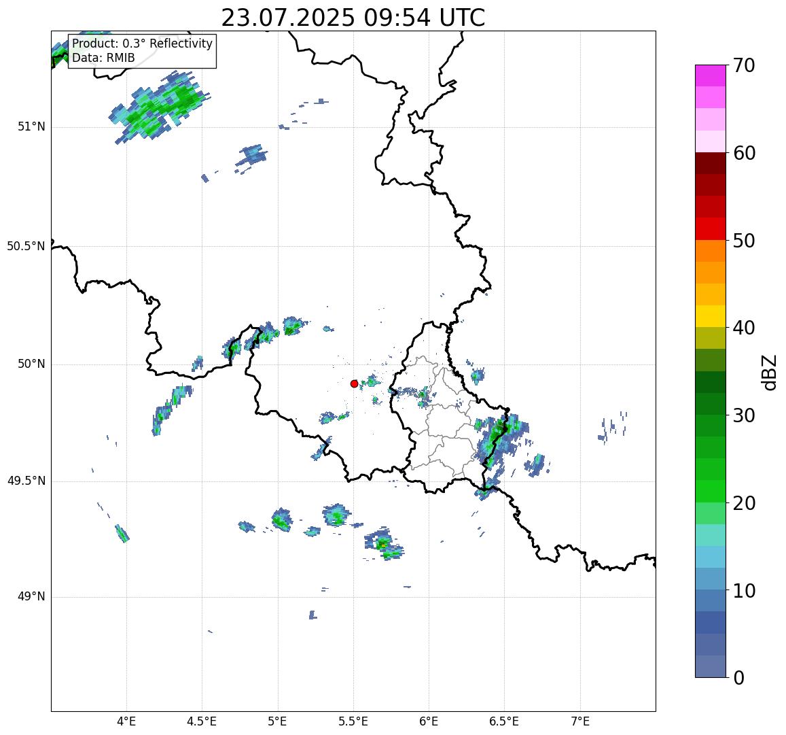Click the '51°N' latitude label

point(31,127)
